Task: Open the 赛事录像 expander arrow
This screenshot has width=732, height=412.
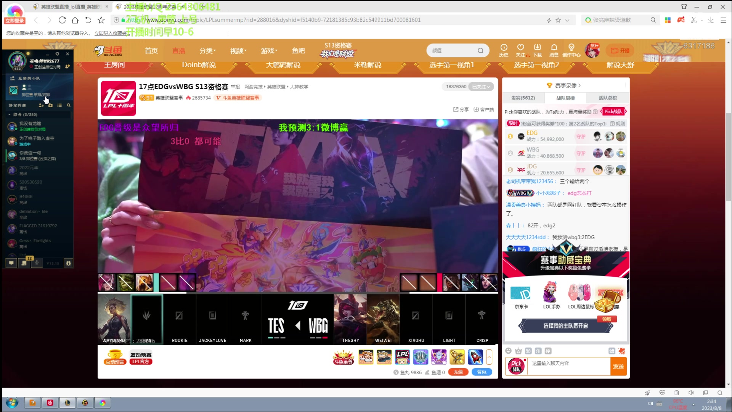Action: click(579, 85)
